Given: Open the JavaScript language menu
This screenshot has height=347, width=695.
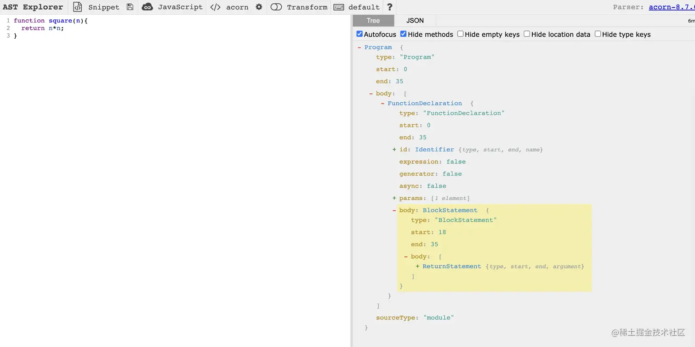Looking at the screenshot, I should 180,7.
